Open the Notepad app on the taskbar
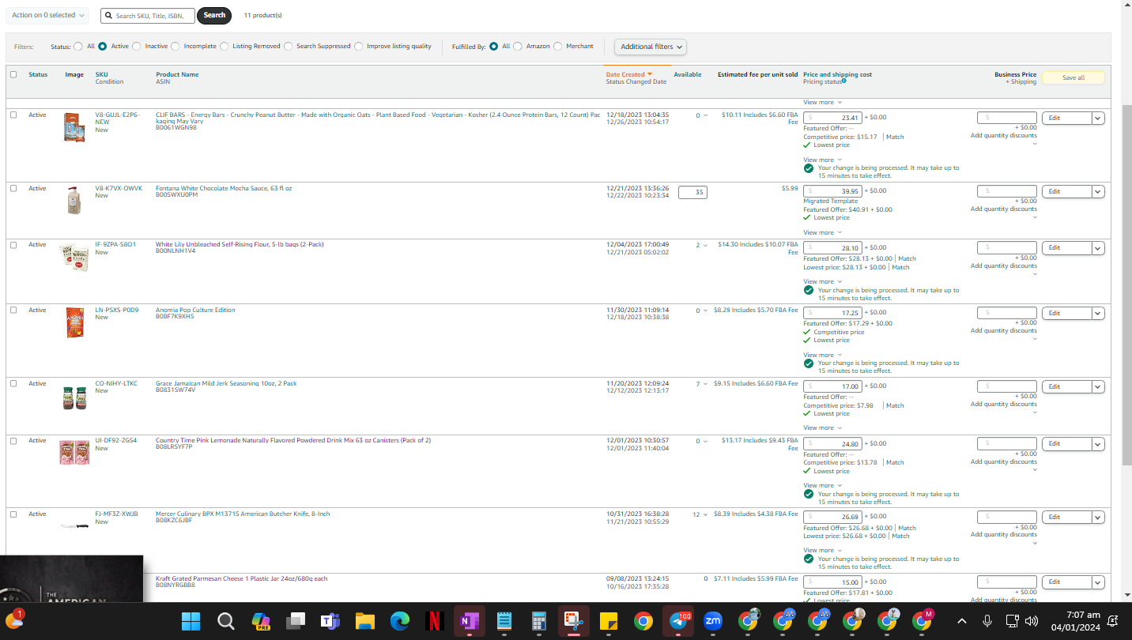This screenshot has height=640, width=1132. click(504, 621)
